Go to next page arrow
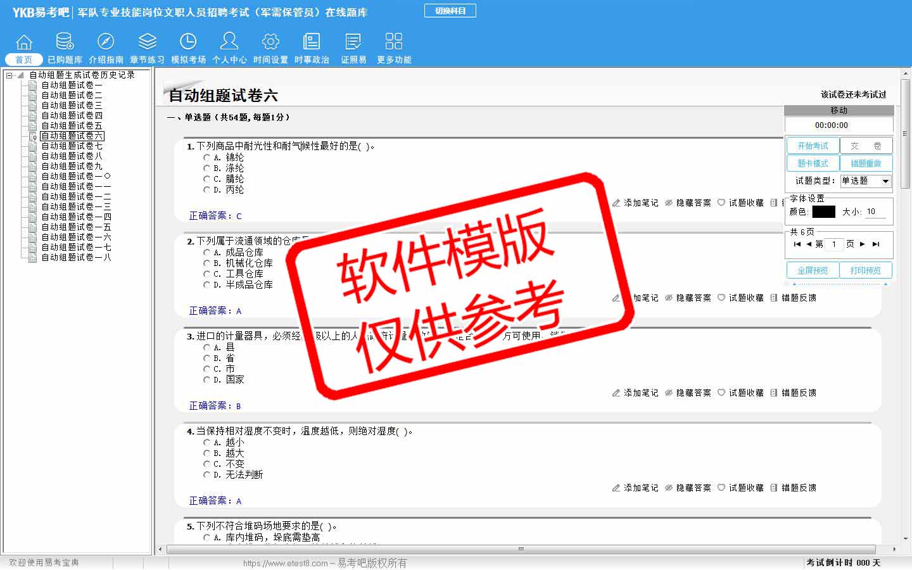The image size is (912, 570). tap(863, 244)
